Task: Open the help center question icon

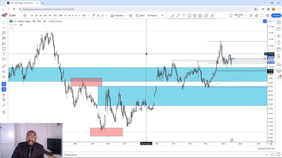Action: click(278, 154)
